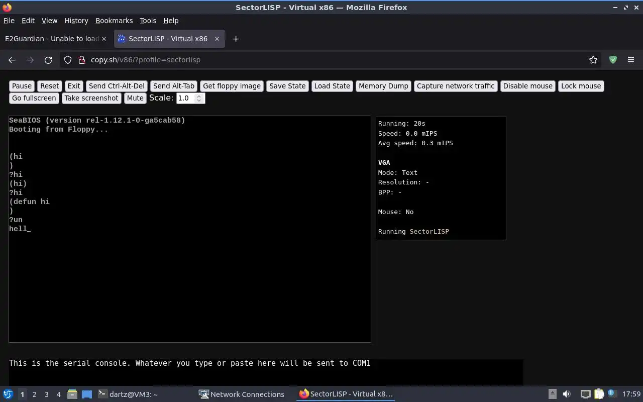The height and width of the screenshot is (402, 643).
Task: Click the Firefox back arrow
Action: (12, 60)
